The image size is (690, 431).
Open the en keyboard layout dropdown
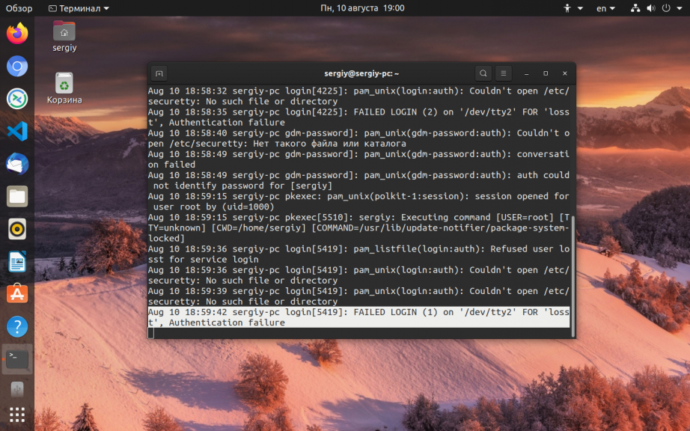click(605, 8)
